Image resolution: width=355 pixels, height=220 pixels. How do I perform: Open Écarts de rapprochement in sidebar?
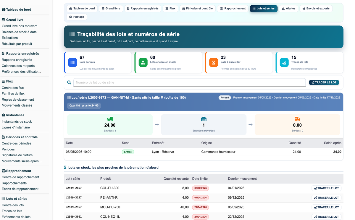click(20, 189)
